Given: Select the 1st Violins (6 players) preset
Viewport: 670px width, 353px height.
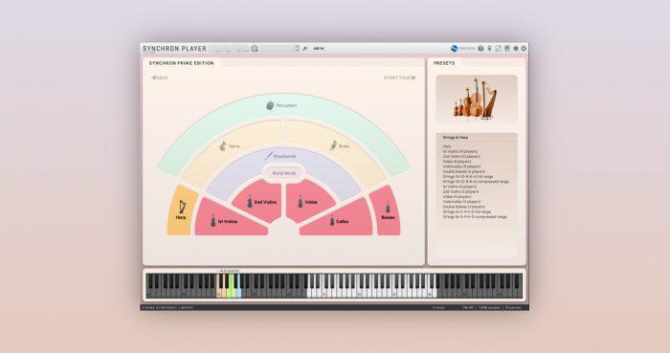Looking at the screenshot, I should tap(459, 187).
